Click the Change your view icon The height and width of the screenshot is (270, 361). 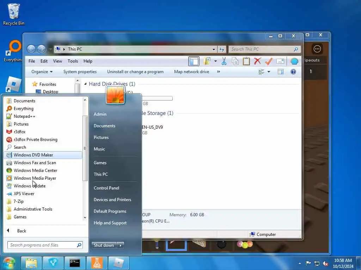click(x=261, y=72)
